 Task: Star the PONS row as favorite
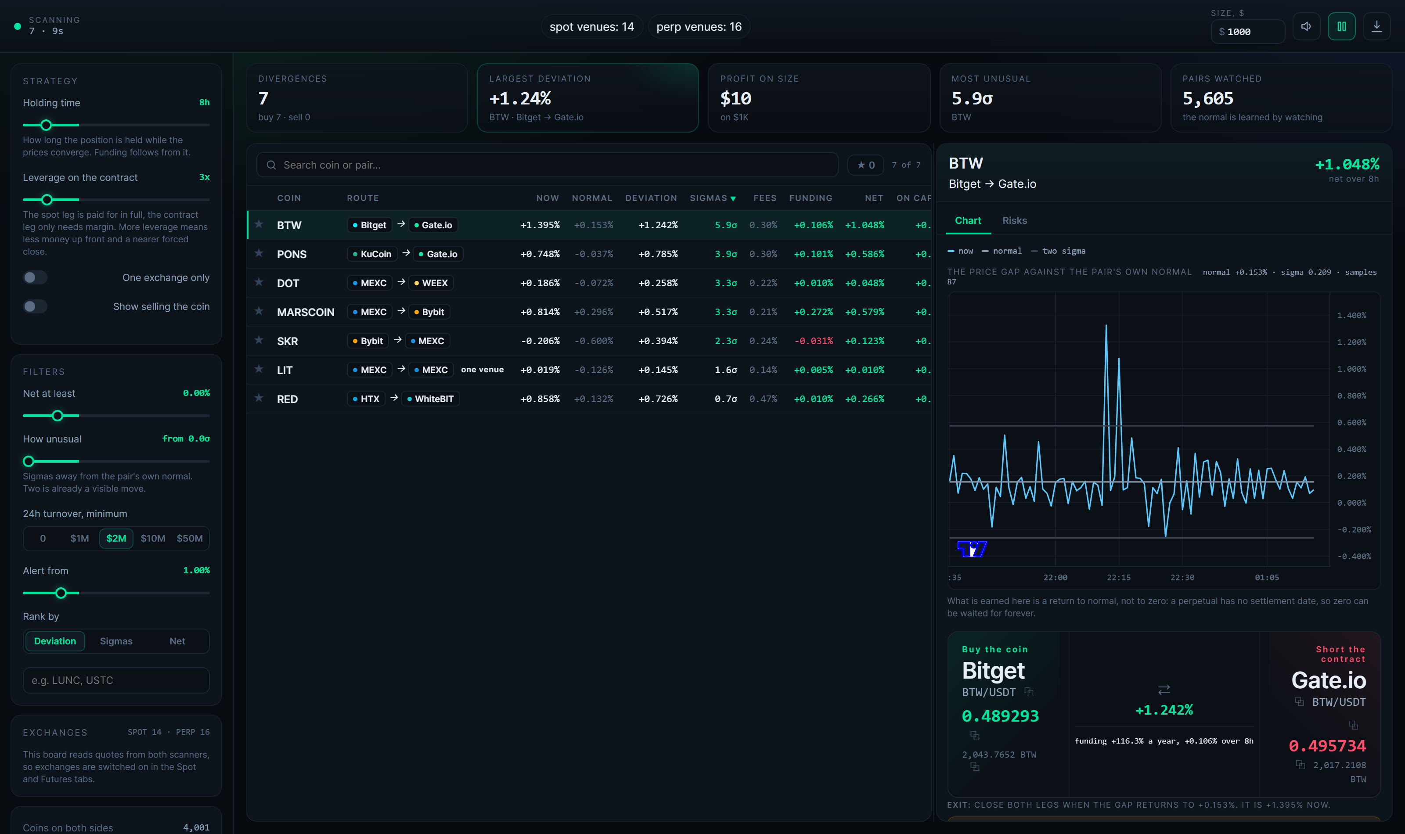pos(259,253)
